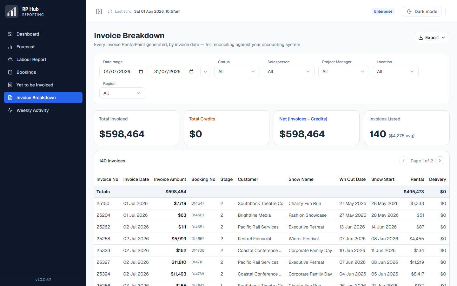457x286 pixels.
Task: Open booking link D14651
Action: click(x=198, y=227)
